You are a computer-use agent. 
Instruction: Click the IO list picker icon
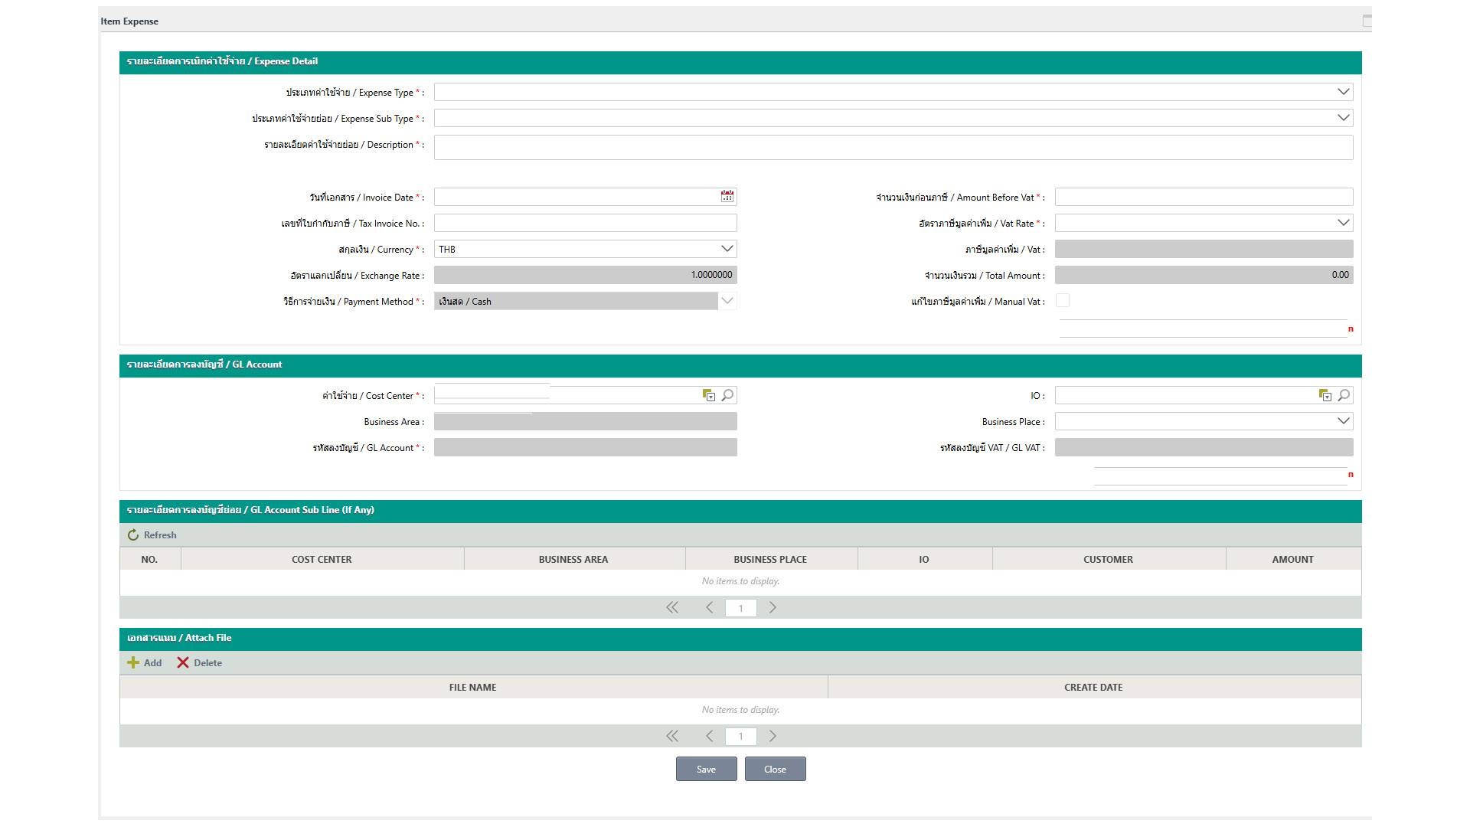1325,395
